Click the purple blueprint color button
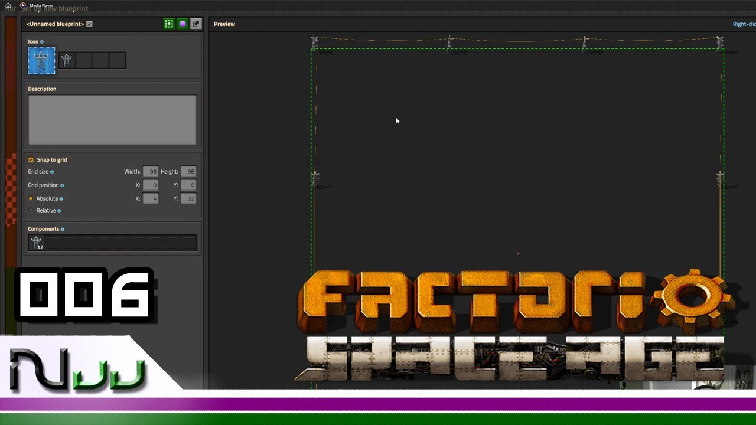Screen dimensions: 756x425 183,24
